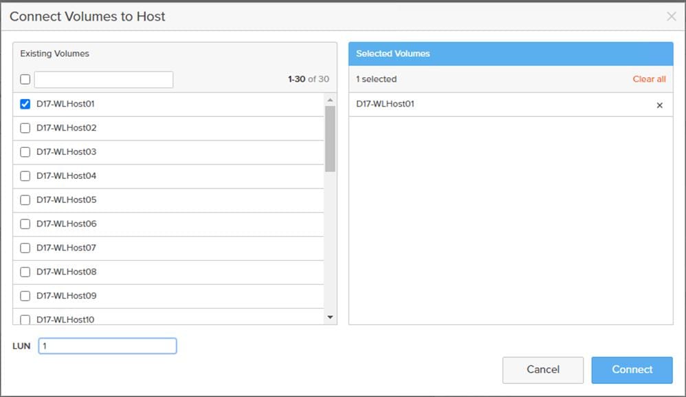Check the D17-WLHost08 volume box
The image size is (686, 397).
tap(25, 272)
